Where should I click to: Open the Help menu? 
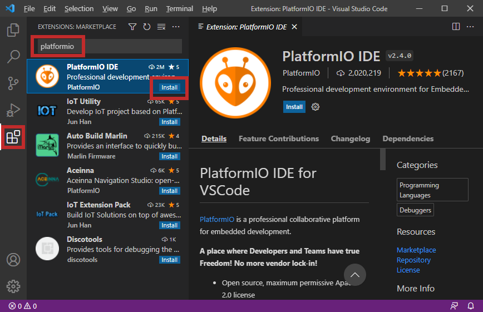(209, 9)
